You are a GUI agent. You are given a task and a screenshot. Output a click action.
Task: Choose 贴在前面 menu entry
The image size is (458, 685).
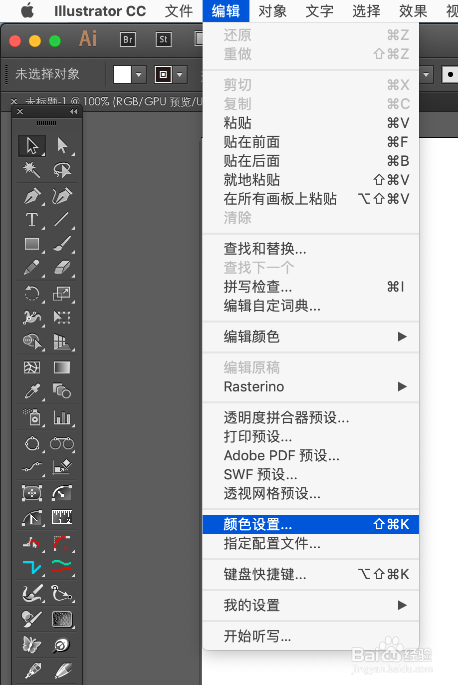click(x=311, y=142)
